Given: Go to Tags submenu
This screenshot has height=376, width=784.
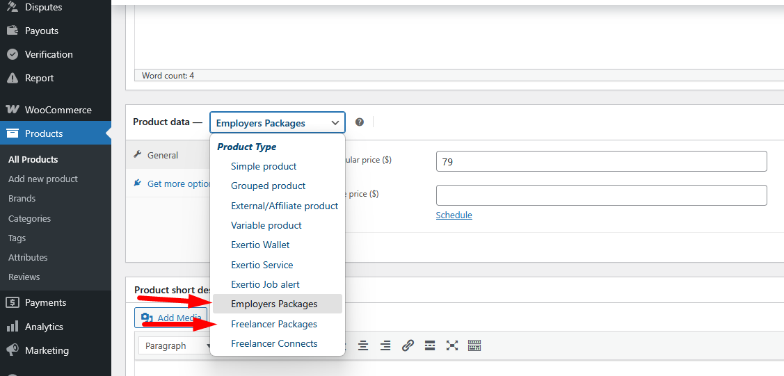Looking at the screenshot, I should pyautogui.click(x=17, y=238).
